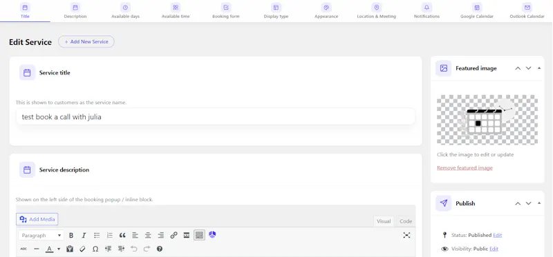Image resolution: width=553 pixels, height=257 pixels.
Task: Enter distraction-free fullscreen mode
Action: 406,235
